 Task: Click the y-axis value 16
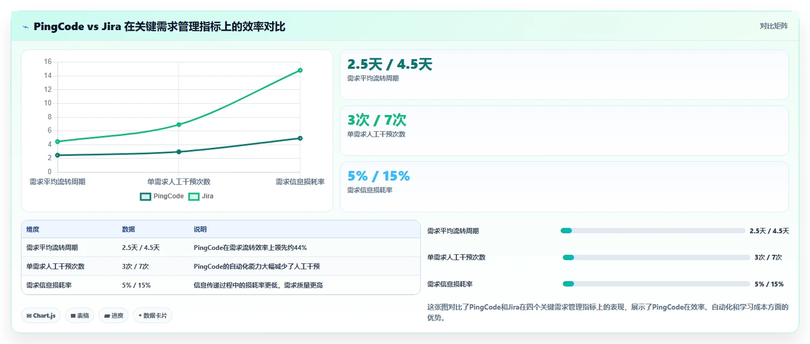pos(48,62)
